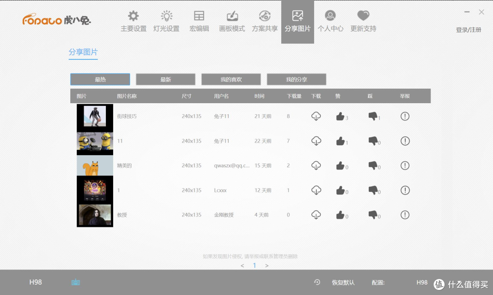Open 我的分享 my shares list
Image resolution: width=493 pixels, height=295 pixels.
click(x=296, y=79)
